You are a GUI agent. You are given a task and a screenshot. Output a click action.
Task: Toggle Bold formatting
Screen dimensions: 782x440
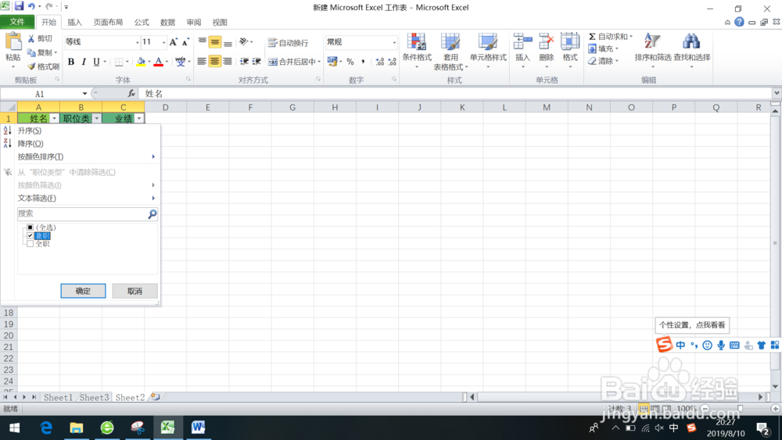click(71, 62)
